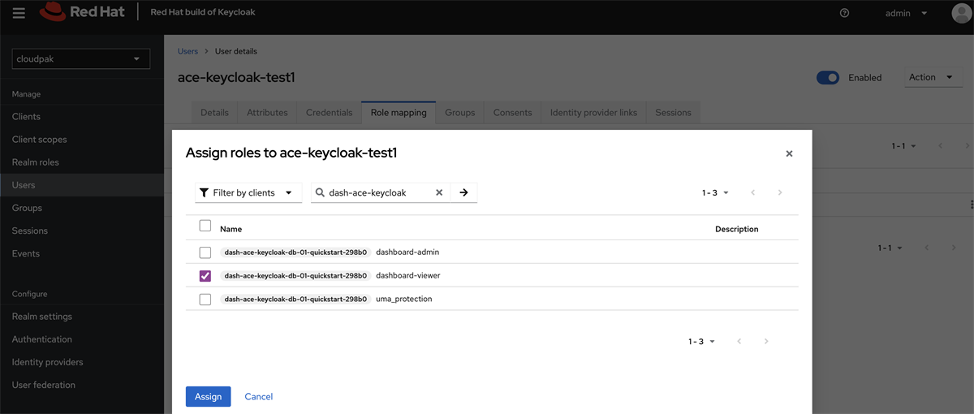Image resolution: width=974 pixels, height=414 pixels.
Task: Expand the bottom 1-3 per-page dropdown in dialog
Action: point(701,342)
